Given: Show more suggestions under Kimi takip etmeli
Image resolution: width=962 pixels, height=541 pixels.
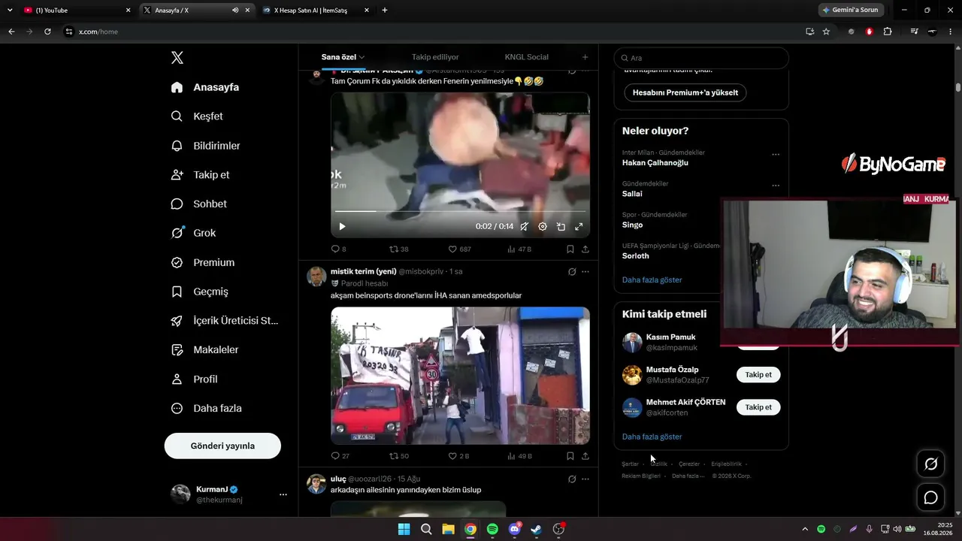Looking at the screenshot, I should 652,437.
